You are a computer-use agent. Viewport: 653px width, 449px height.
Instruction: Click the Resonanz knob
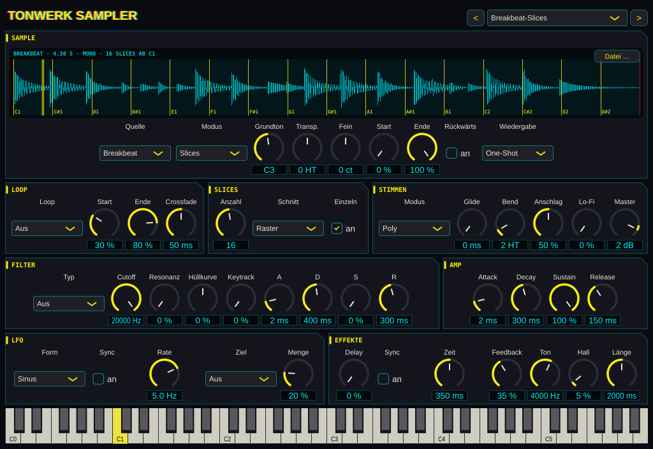[x=165, y=298]
